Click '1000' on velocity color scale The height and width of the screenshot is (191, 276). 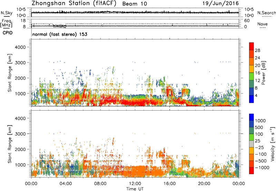[260, 121]
